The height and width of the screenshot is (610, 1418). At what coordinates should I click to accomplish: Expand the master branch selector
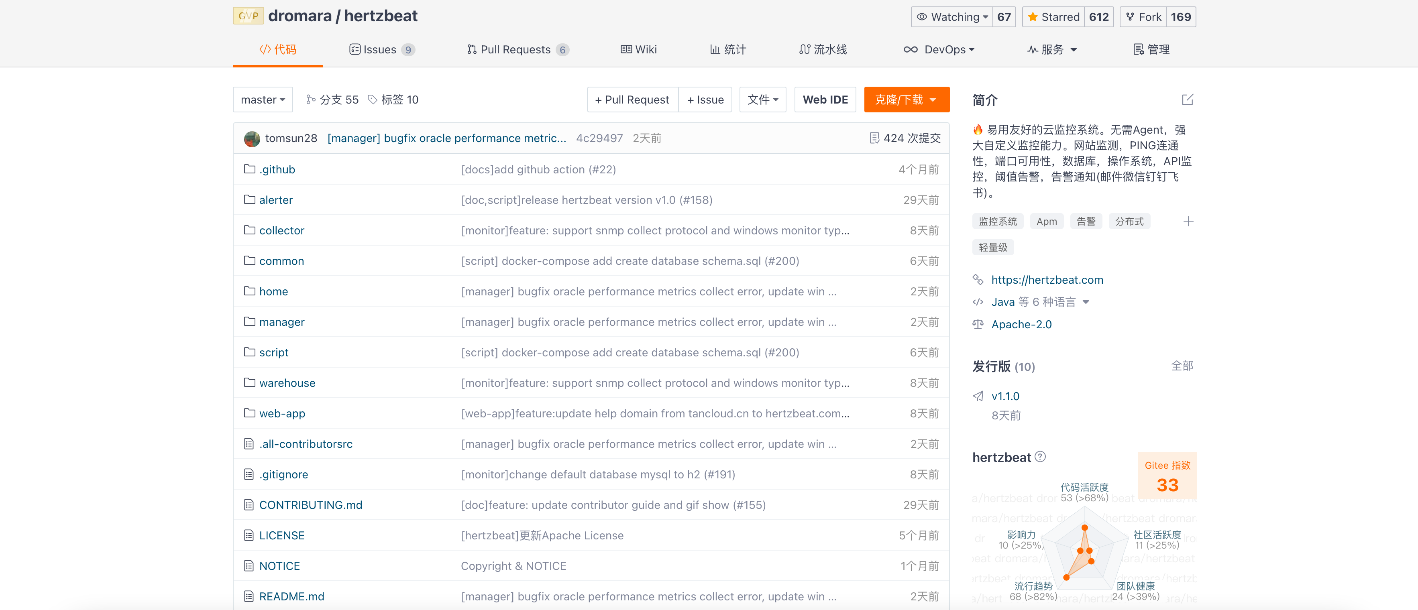click(x=263, y=100)
